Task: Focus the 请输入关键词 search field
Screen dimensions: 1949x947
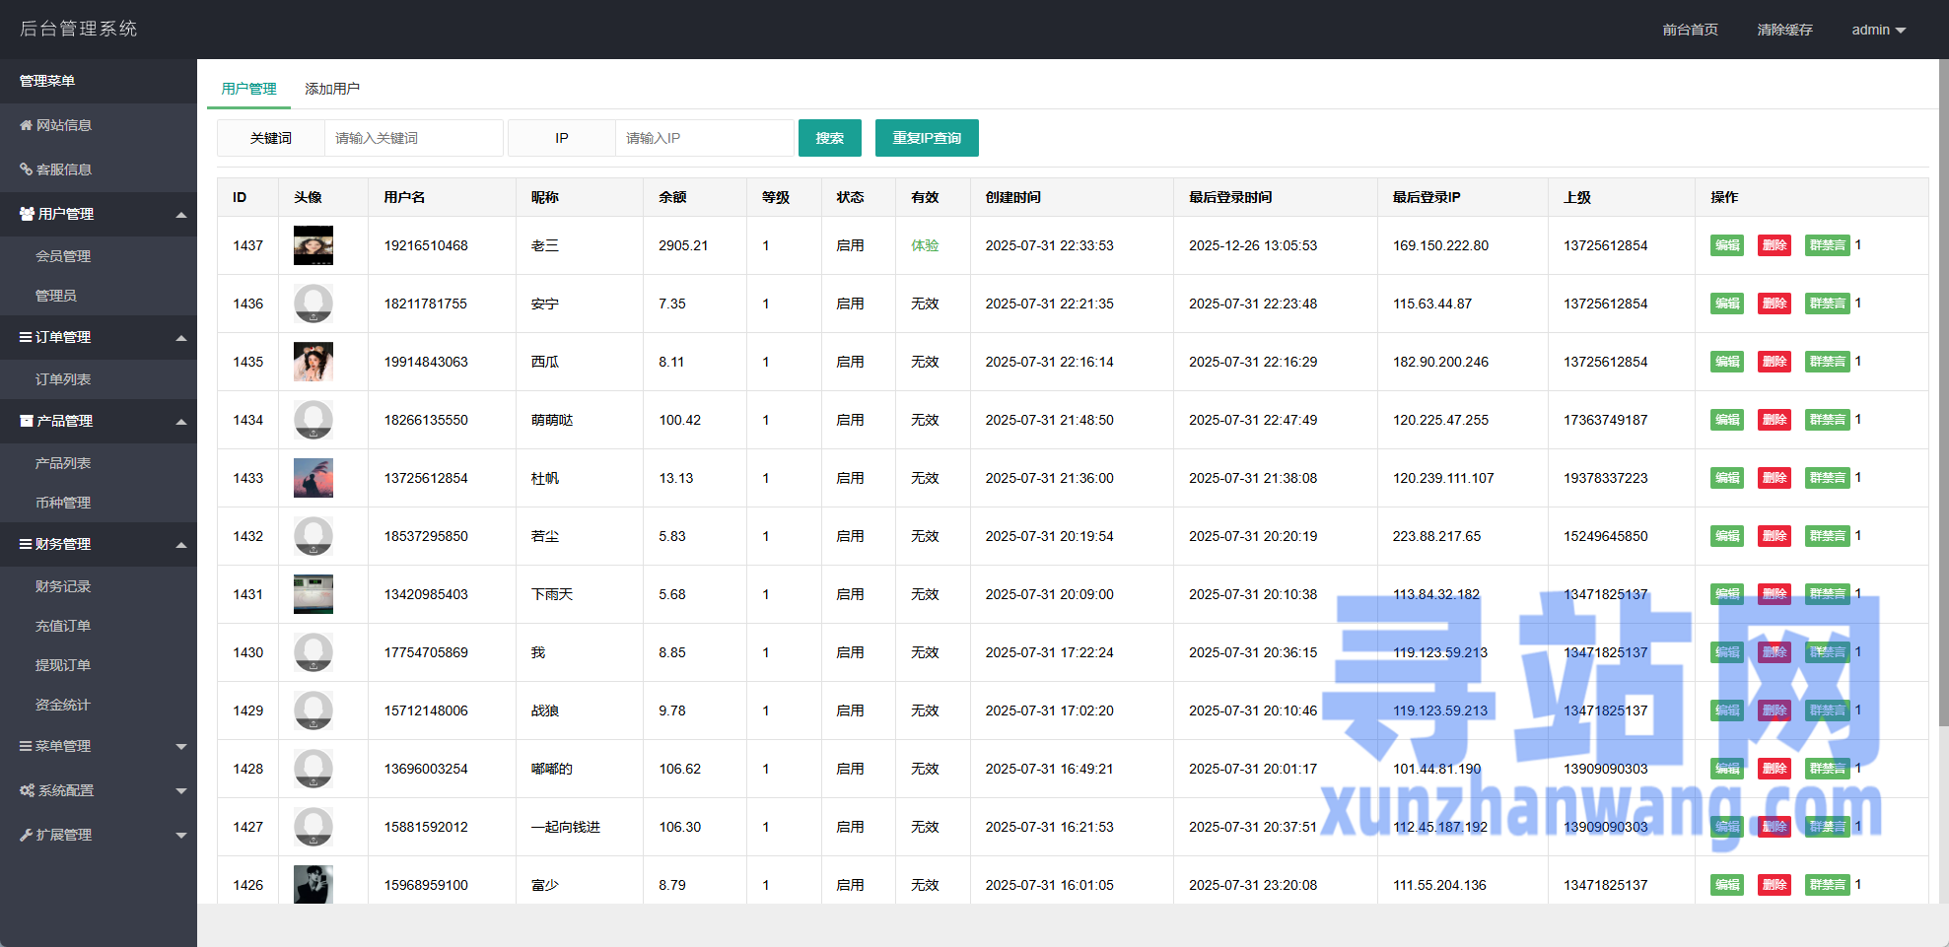Action: (413, 138)
